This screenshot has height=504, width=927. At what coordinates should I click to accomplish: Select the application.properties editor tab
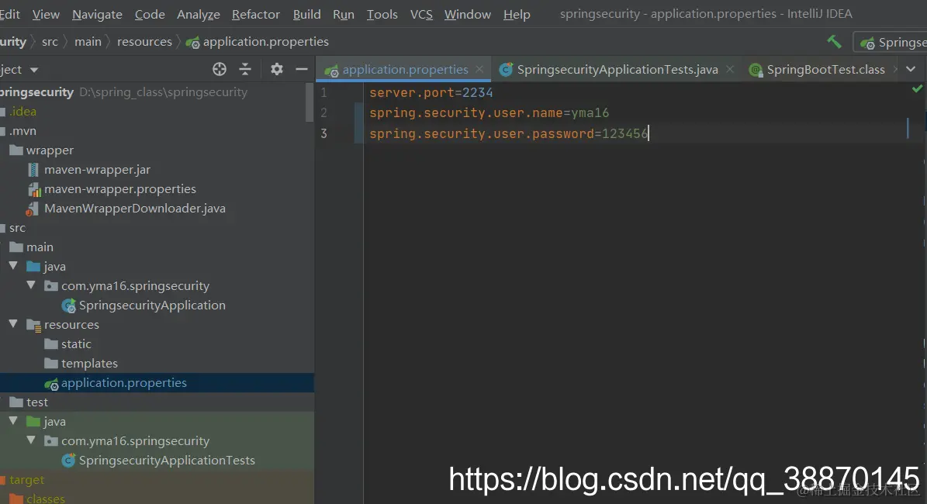click(x=405, y=69)
